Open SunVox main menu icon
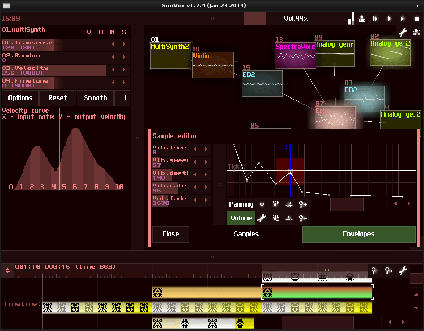This screenshot has width=424, height=331. (6, 5)
